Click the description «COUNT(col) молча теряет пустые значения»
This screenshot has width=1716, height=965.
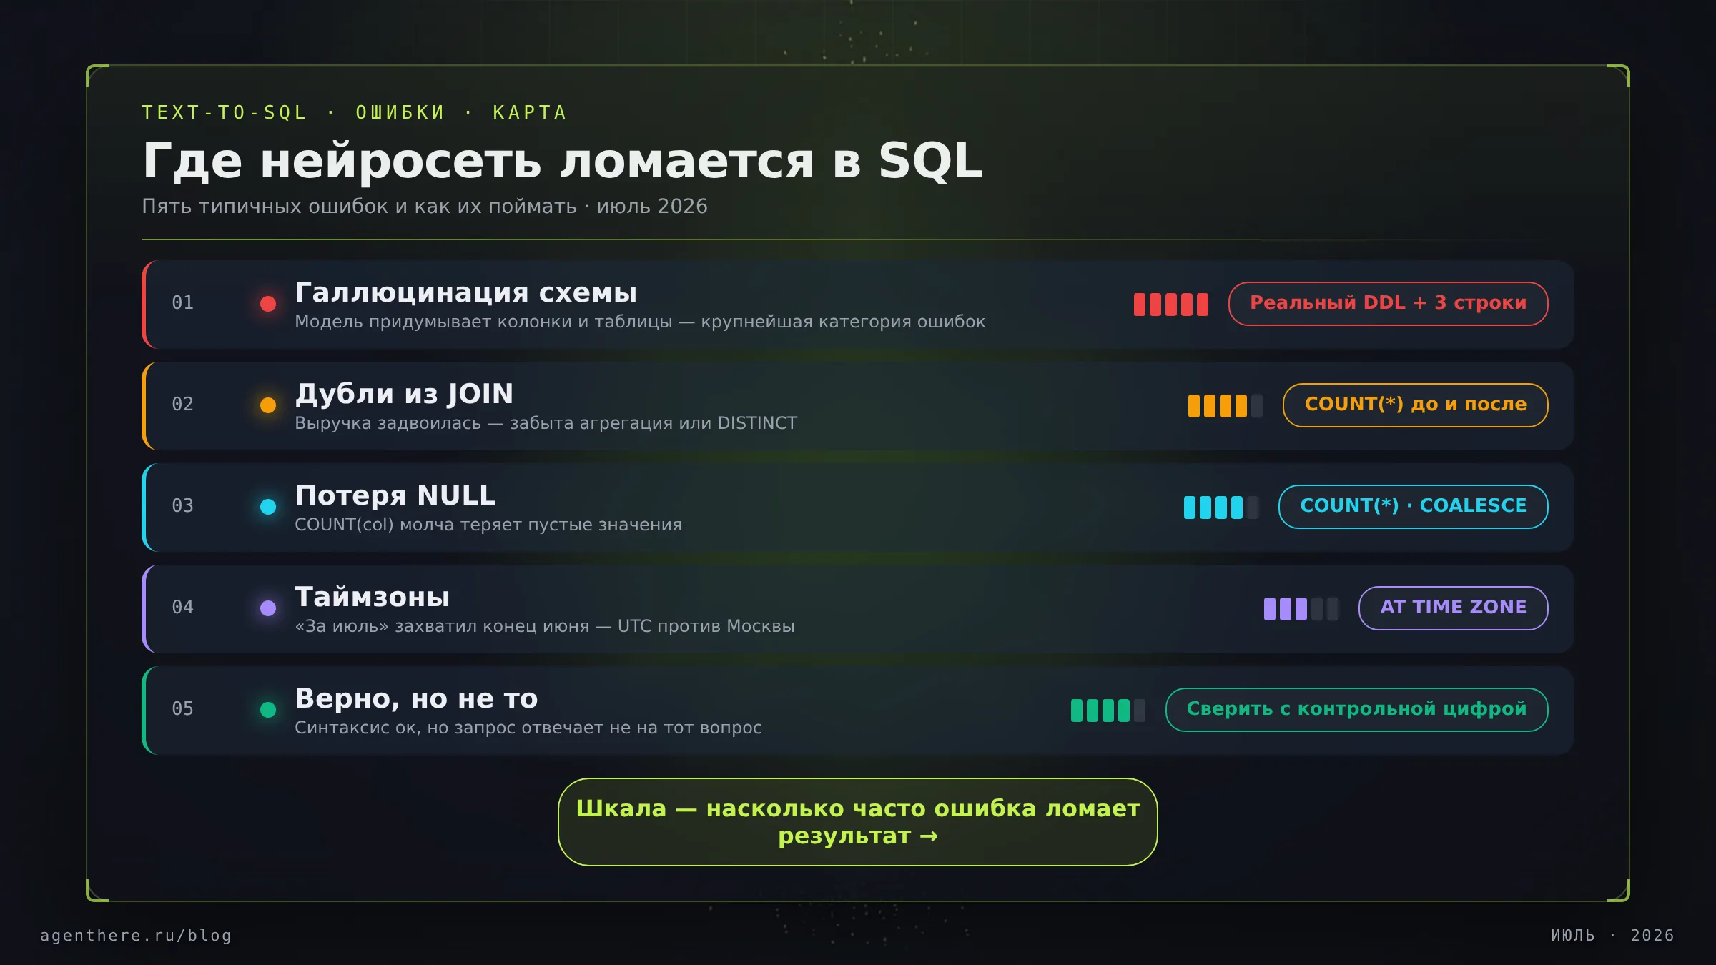click(x=488, y=525)
